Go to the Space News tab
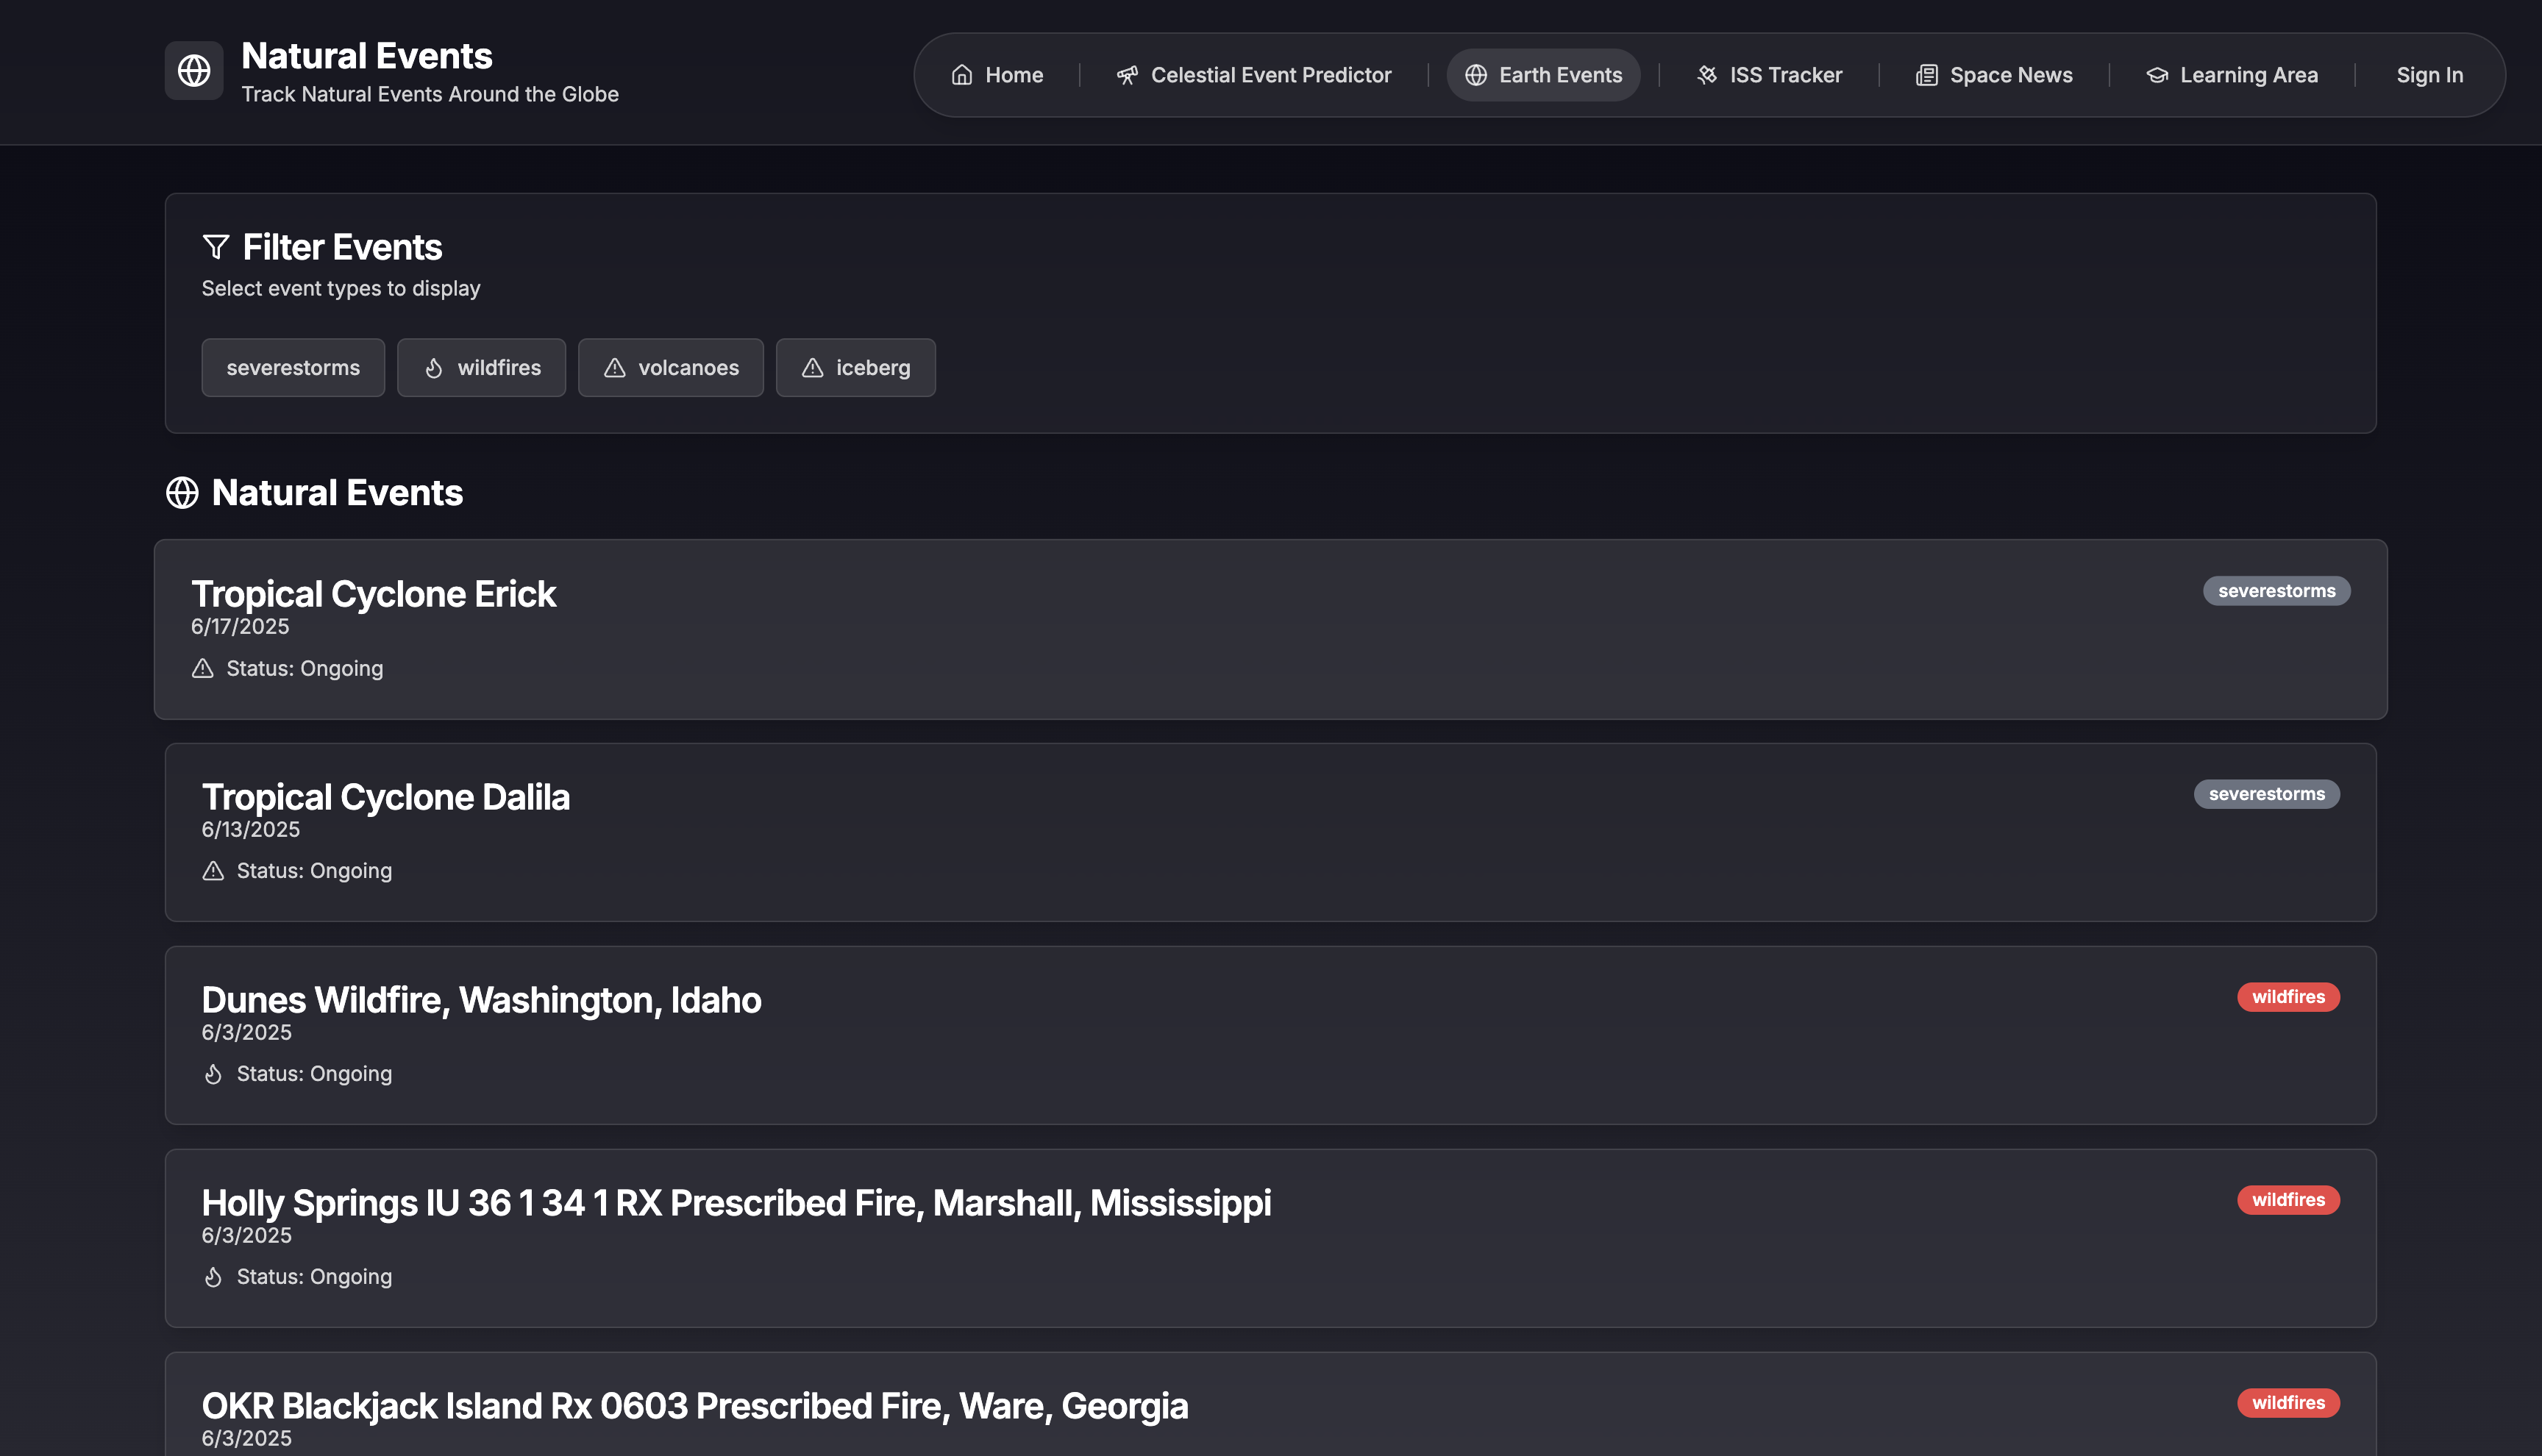The image size is (2542, 1456). click(x=1994, y=75)
